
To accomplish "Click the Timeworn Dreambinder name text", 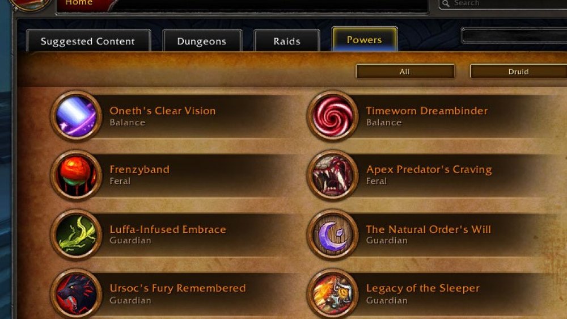I will point(427,111).
